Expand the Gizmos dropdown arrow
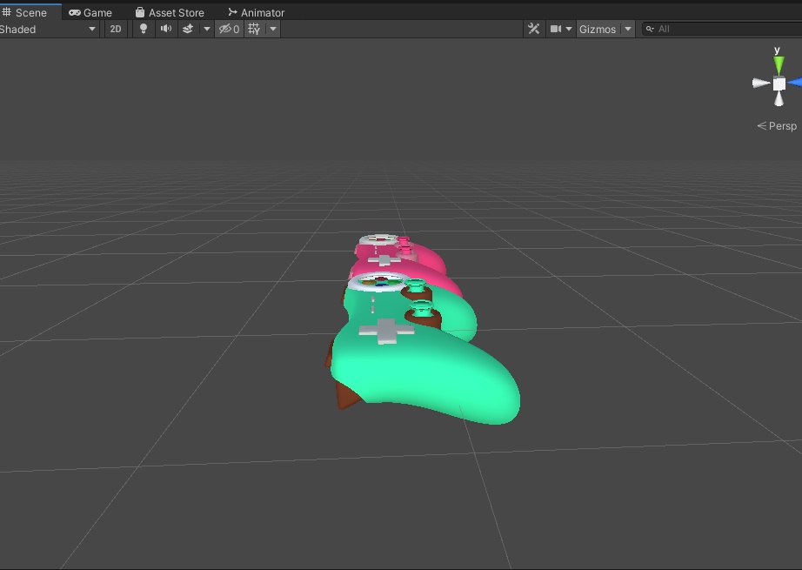 coord(627,29)
